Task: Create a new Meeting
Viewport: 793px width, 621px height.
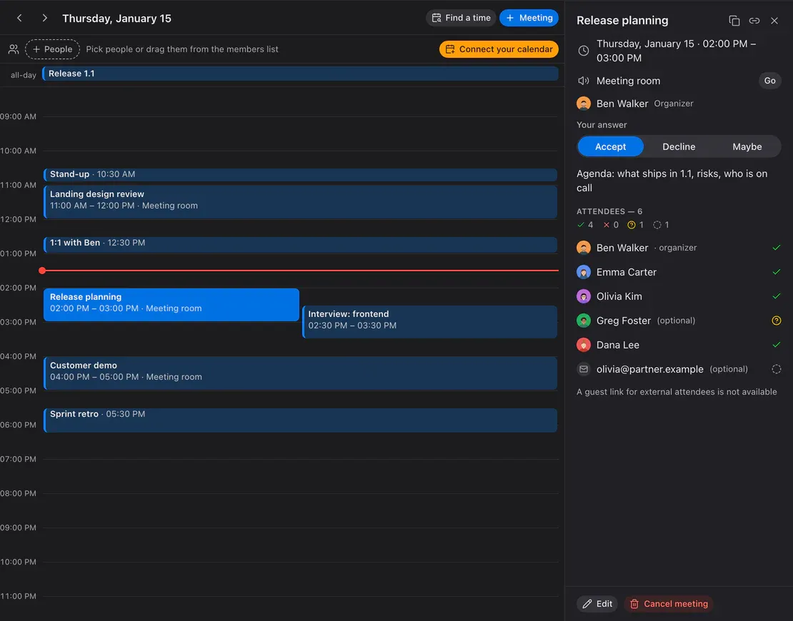Action: pyautogui.click(x=529, y=18)
